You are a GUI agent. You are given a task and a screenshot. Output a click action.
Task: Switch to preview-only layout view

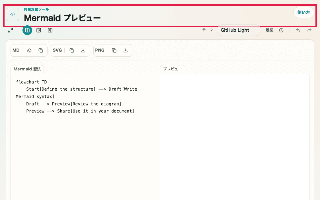tap(50, 30)
